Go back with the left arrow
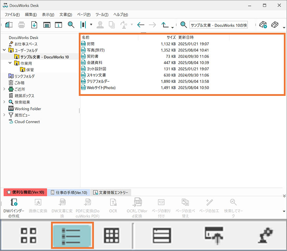Viewport: 287px width, 251px height. (x=141, y=25)
